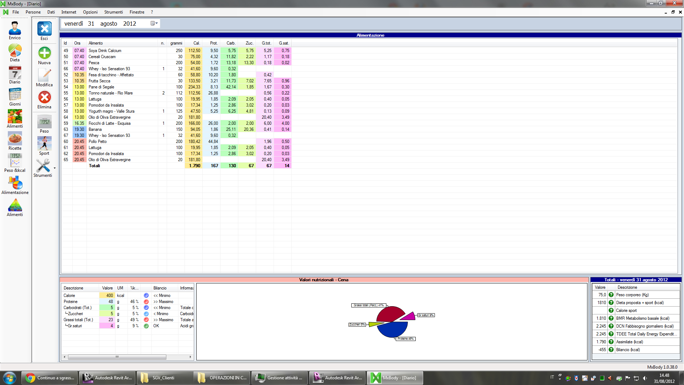Image resolution: width=684 pixels, height=385 pixels.
Task: Open the Persone menu
Action: tap(33, 12)
